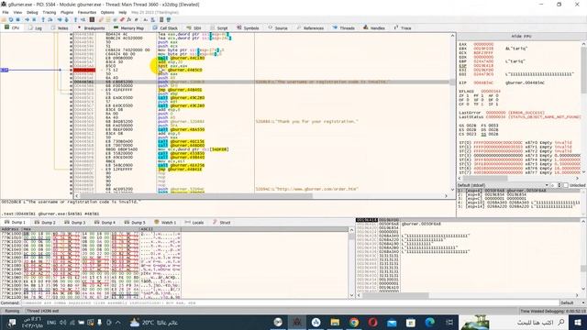
Task: Switch to the Trace tab
Action: 403,28
